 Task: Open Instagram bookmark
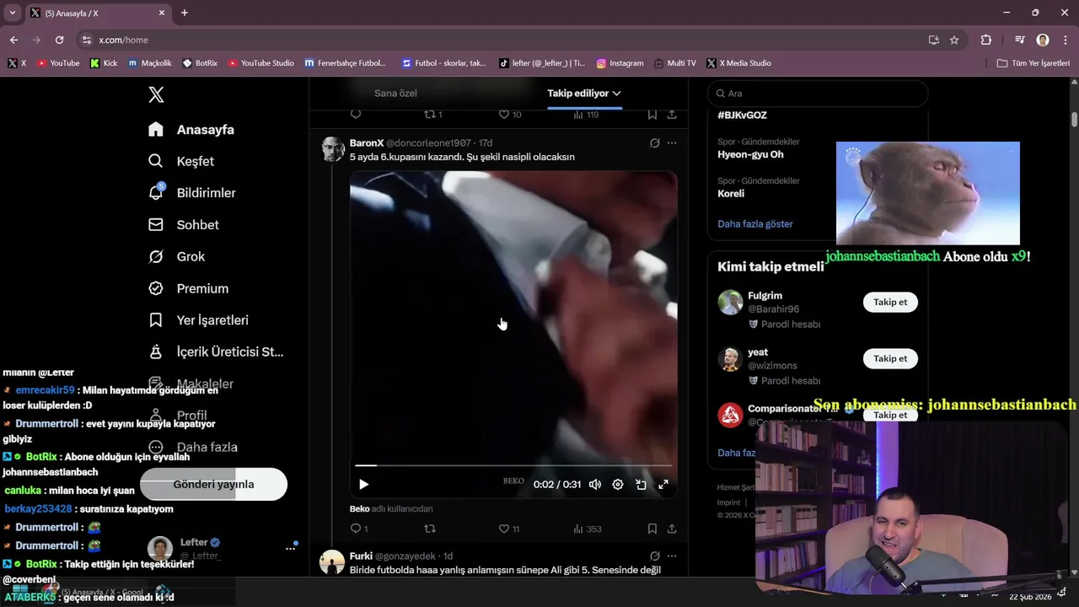[620, 63]
